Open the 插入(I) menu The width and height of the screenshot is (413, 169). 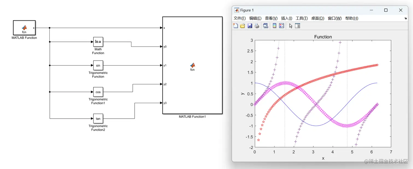[x=287, y=18]
